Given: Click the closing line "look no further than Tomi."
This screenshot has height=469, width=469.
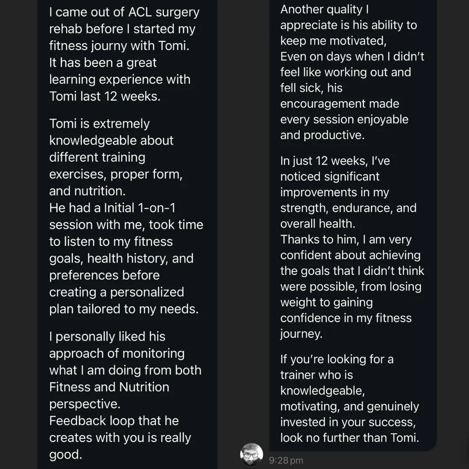Looking at the screenshot, I should (x=350, y=437).
